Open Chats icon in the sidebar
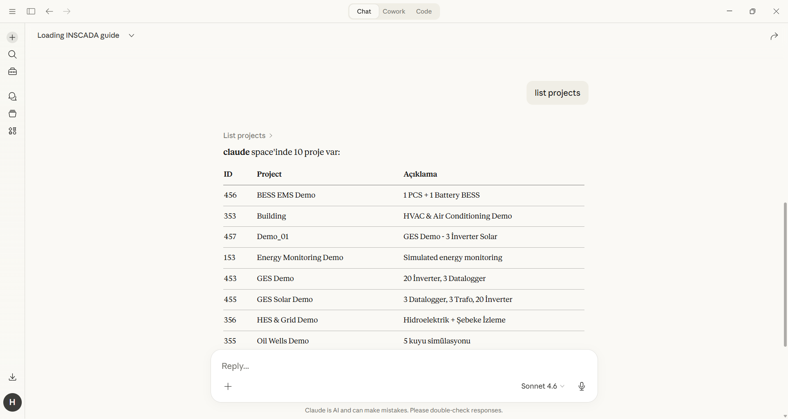Image resolution: width=788 pixels, height=419 pixels. [x=12, y=97]
